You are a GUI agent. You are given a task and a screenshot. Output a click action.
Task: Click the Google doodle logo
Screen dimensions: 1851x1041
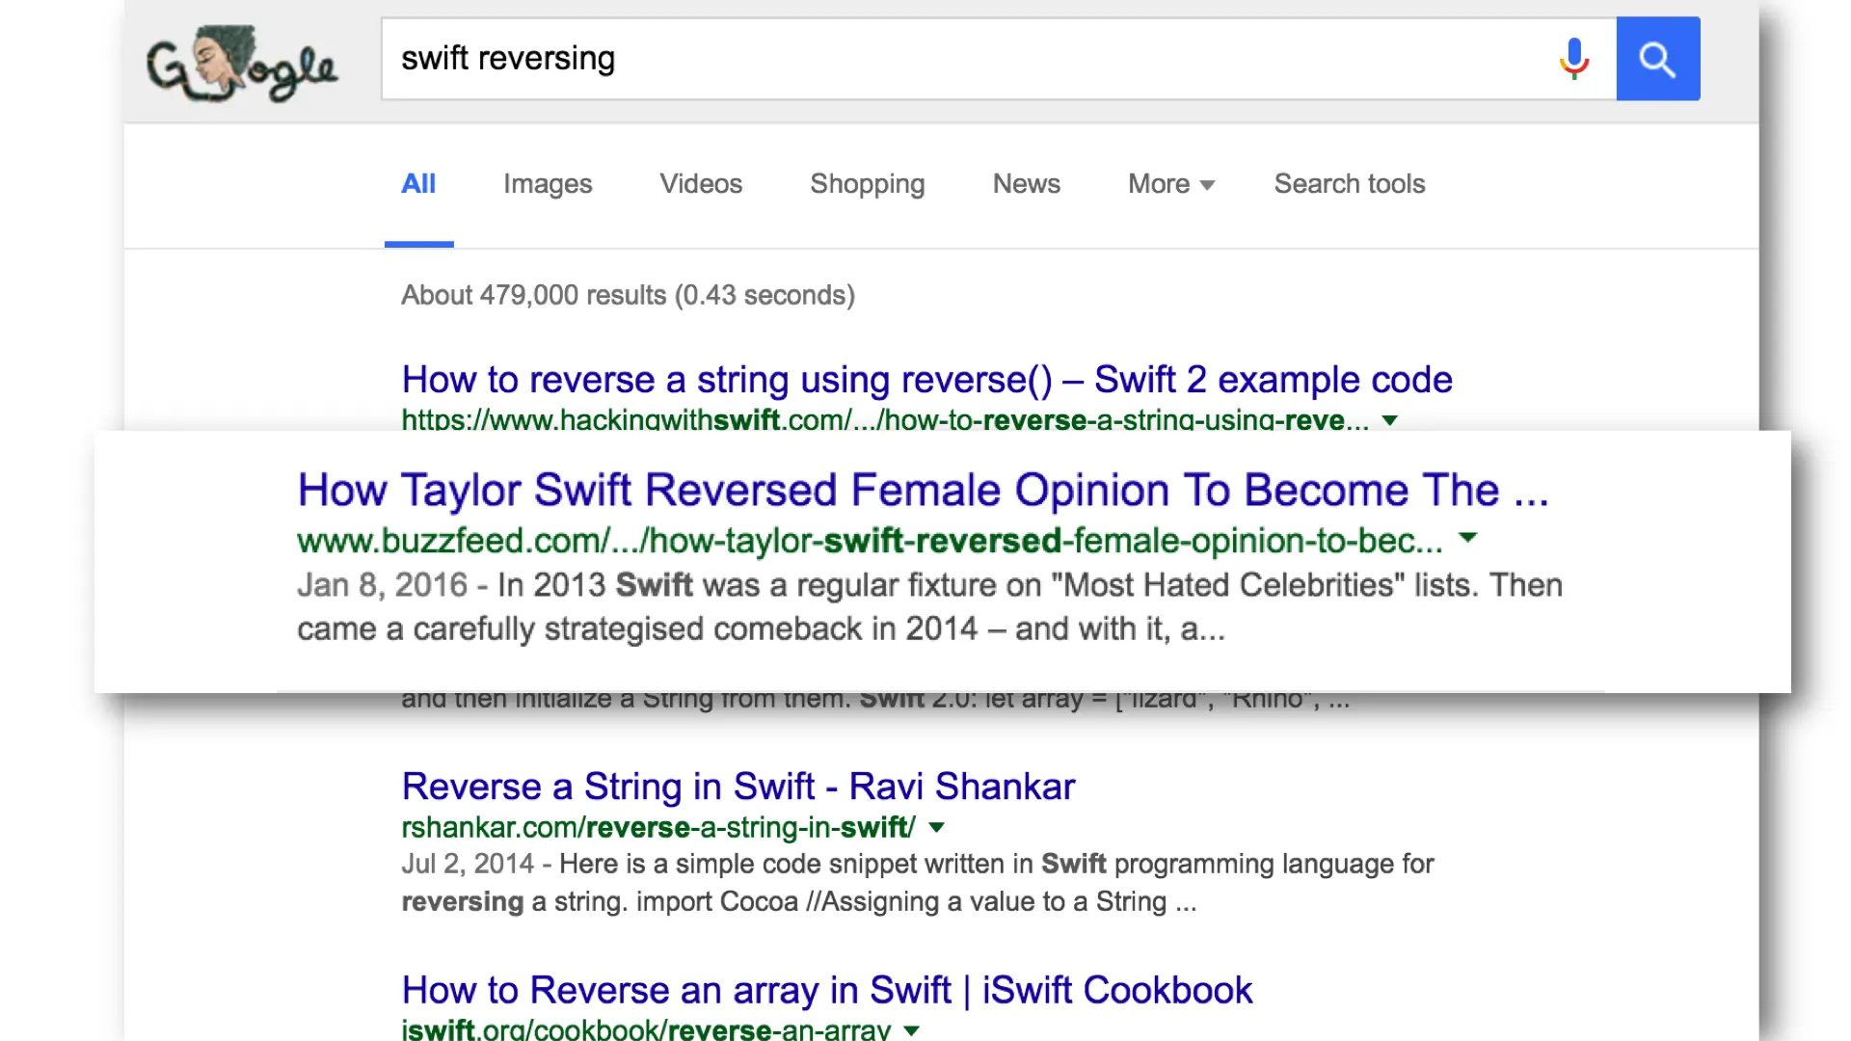click(x=241, y=64)
